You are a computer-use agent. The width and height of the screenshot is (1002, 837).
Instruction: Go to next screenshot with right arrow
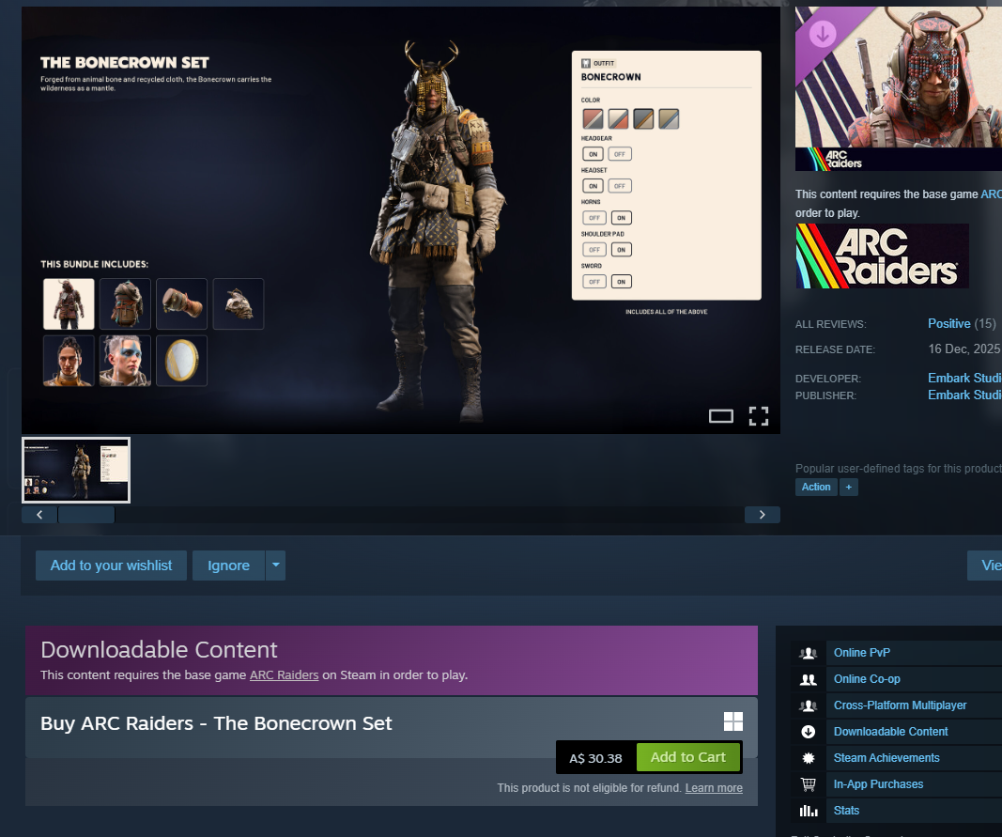762,515
